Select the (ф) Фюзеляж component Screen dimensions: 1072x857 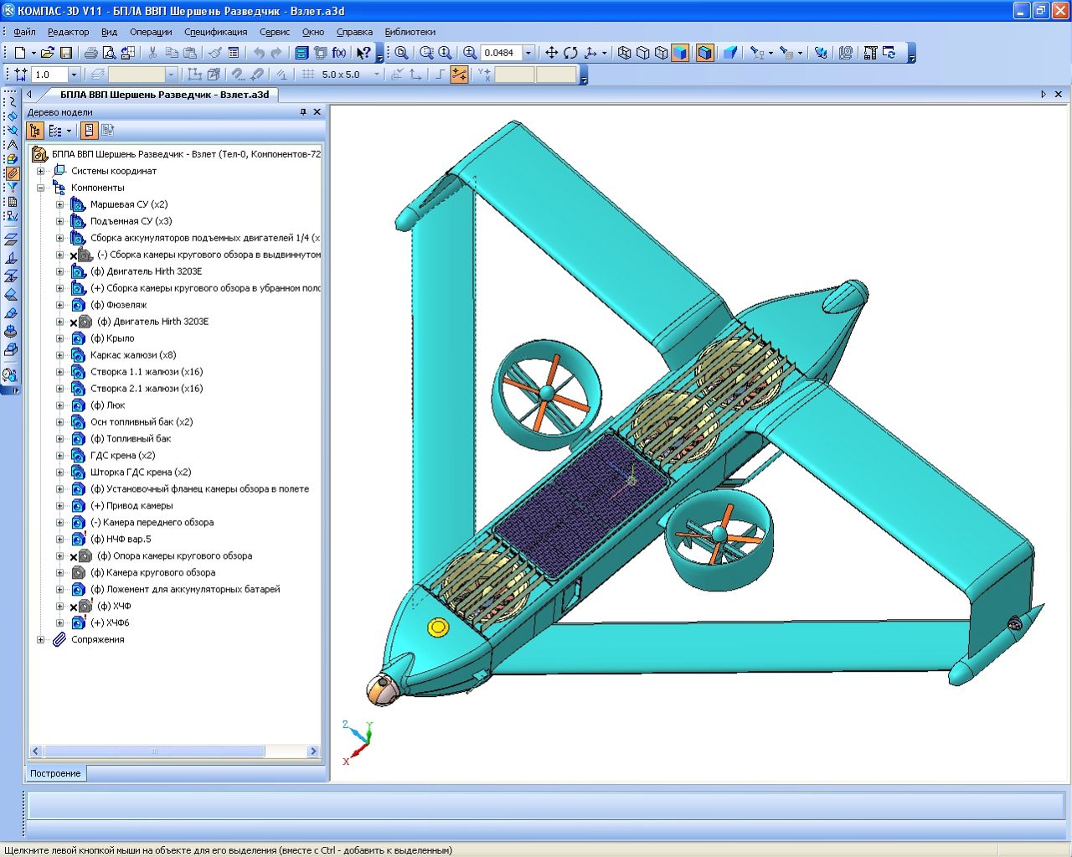(x=118, y=305)
